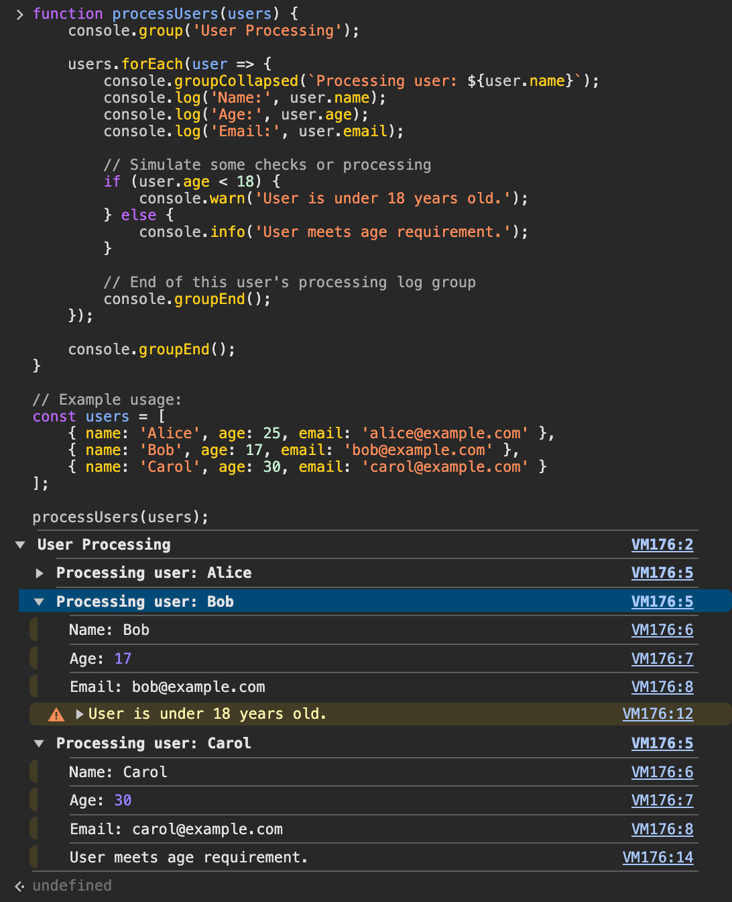This screenshot has width=732, height=902.
Task: Open the VM176:14 source link
Action: pyautogui.click(x=657, y=858)
